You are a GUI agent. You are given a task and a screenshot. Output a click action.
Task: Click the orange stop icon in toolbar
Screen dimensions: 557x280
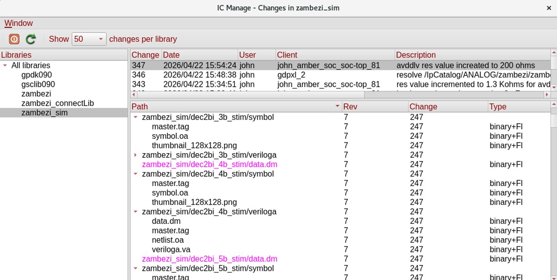tap(14, 39)
